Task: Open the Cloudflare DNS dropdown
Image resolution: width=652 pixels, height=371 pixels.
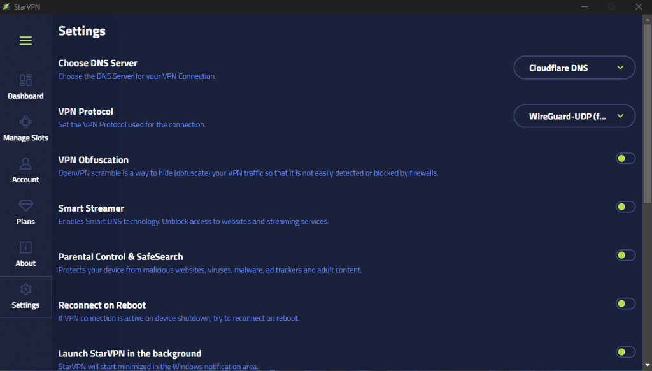Action: point(574,68)
